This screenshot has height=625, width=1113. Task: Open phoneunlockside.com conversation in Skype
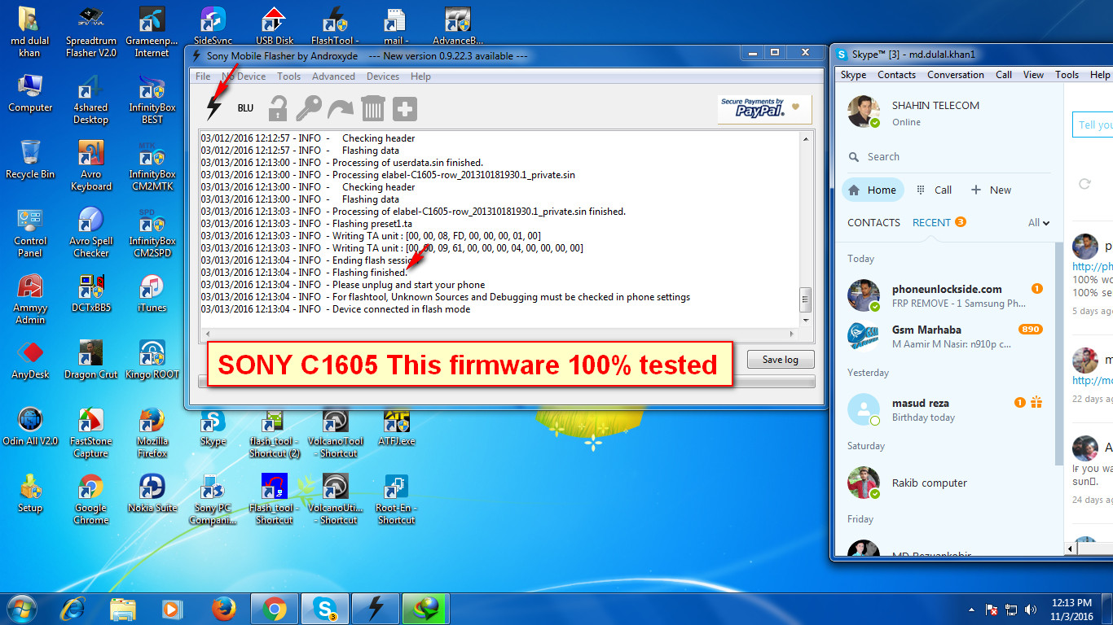point(945,295)
